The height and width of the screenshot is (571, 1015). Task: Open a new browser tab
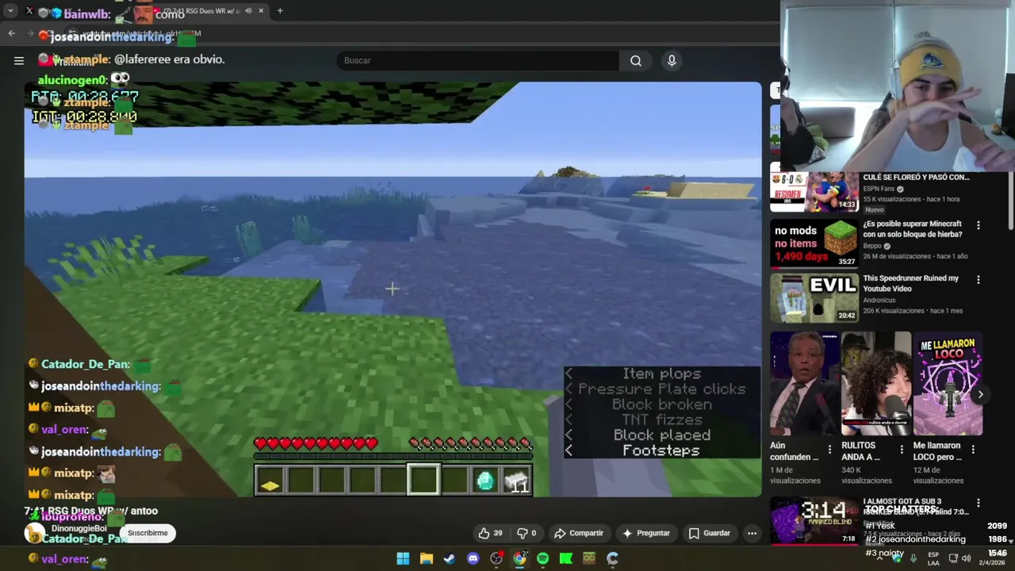click(280, 11)
